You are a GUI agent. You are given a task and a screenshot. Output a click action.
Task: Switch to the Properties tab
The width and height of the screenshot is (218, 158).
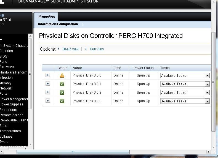[47, 16]
